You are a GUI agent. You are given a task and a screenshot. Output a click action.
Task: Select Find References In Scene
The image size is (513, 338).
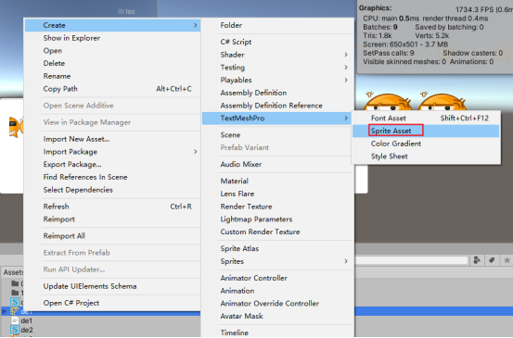click(x=113, y=177)
